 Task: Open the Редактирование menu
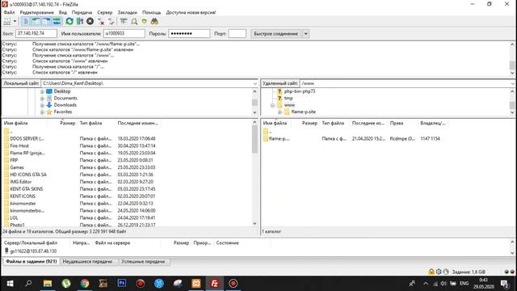36,12
